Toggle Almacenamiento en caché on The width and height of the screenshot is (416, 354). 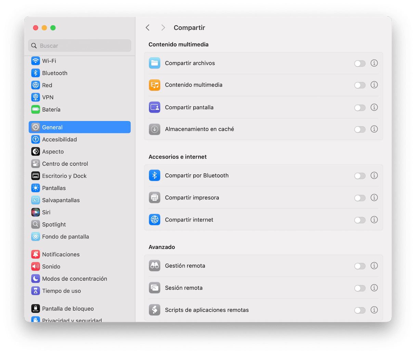(360, 129)
